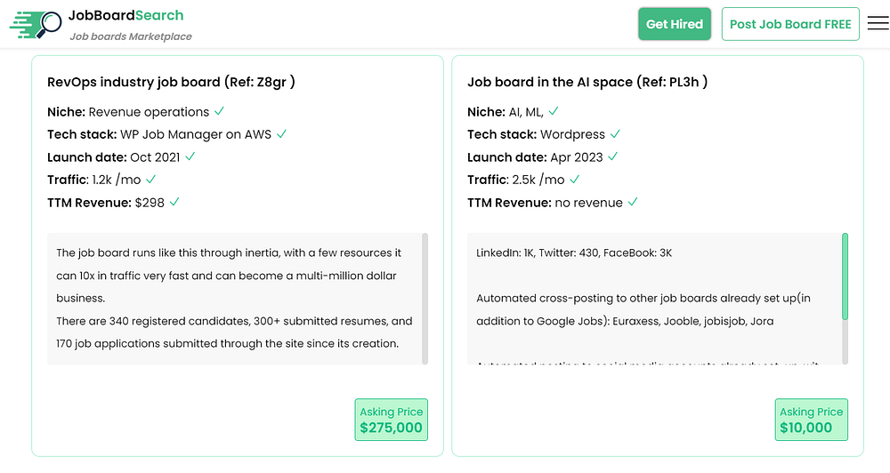Click the RevOps description scrollbar
The width and height of the screenshot is (890, 473).
[425, 298]
